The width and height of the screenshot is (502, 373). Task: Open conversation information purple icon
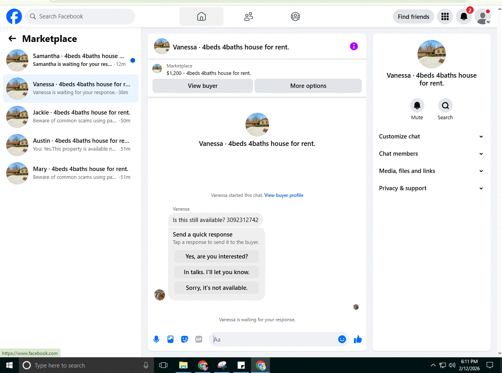[354, 46]
